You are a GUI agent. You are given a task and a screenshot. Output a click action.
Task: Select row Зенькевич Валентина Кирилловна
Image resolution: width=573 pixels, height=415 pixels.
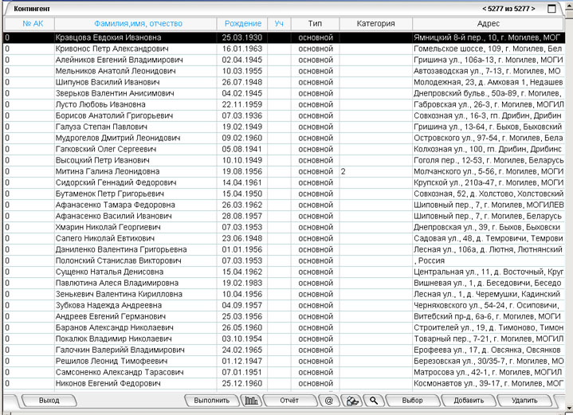(284, 295)
